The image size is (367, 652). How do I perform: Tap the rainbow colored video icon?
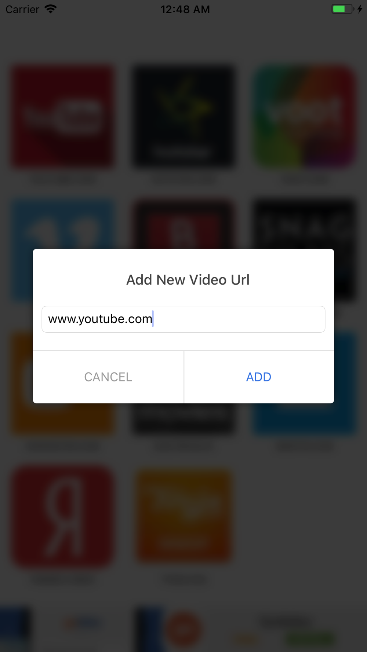[x=304, y=117]
